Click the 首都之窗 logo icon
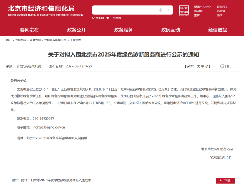Viewport: 244px width, 189px height. point(184,11)
